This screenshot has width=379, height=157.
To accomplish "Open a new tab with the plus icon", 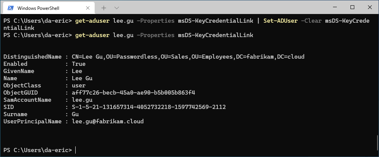I will [x=104, y=8].
